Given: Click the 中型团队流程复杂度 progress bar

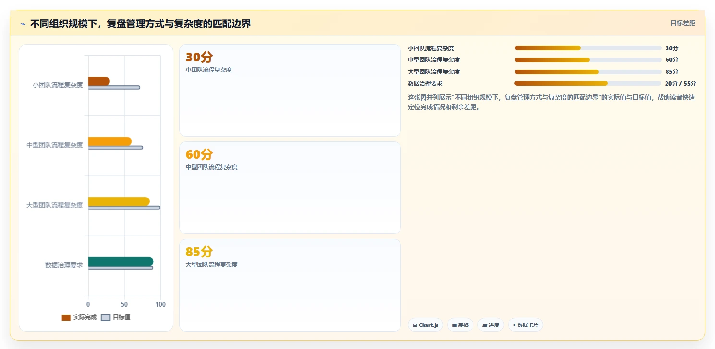Looking at the screenshot, I should (x=588, y=60).
